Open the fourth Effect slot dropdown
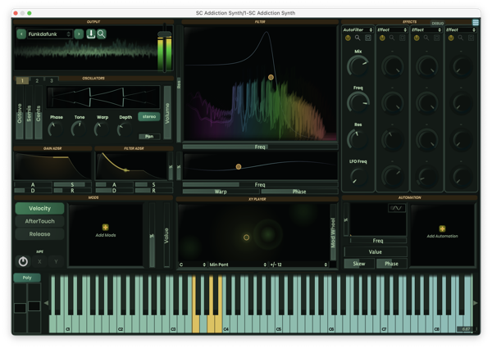This screenshot has width=492, height=348. 461,29
